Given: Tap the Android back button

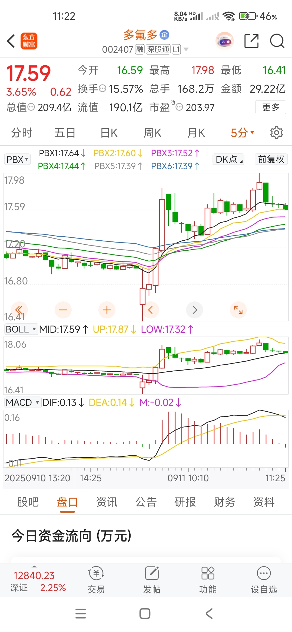Looking at the screenshot, I should (209, 614).
